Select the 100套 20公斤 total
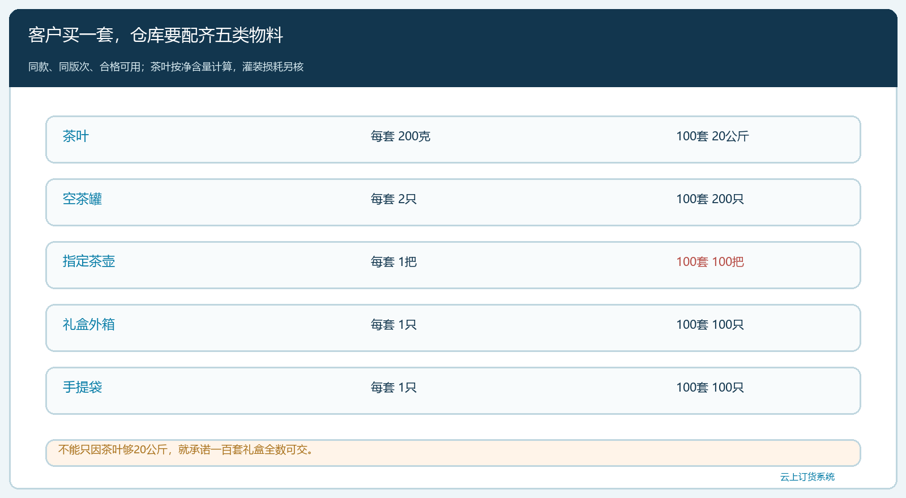The image size is (906, 498). (712, 136)
